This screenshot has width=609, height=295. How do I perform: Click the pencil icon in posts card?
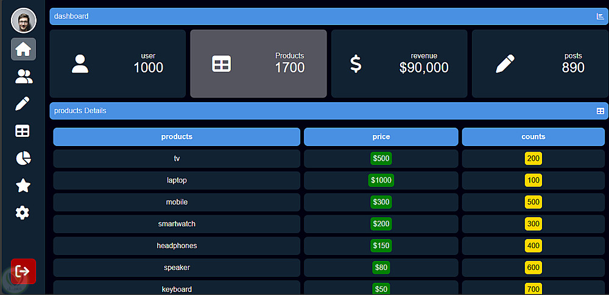click(x=505, y=64)
